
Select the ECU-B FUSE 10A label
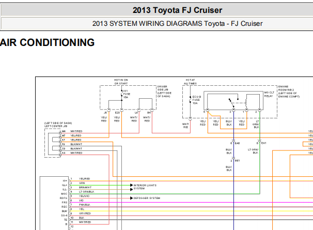click(196, 100)
